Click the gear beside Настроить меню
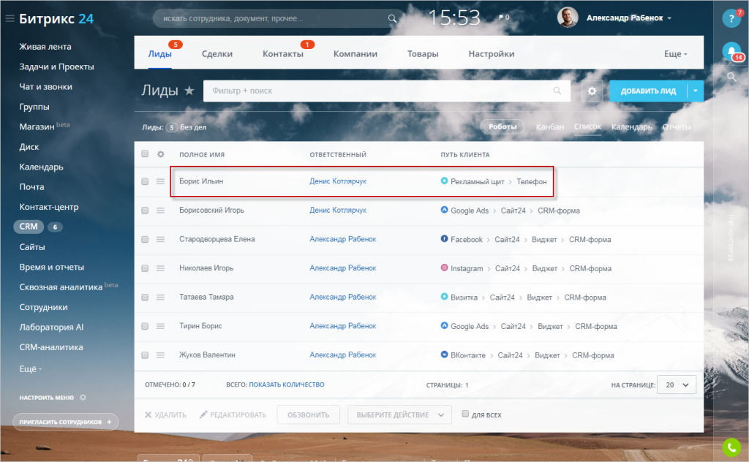 tap(83, 397)
